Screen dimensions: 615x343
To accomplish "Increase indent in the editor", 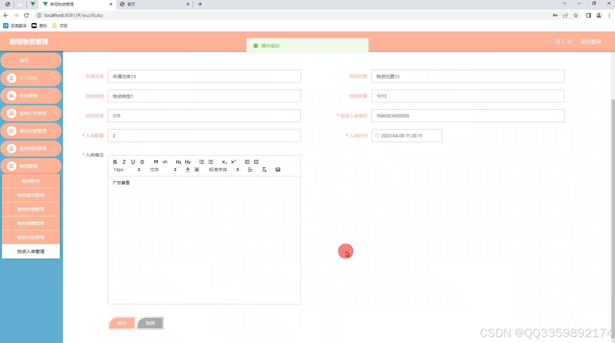I will pos(256,162).
